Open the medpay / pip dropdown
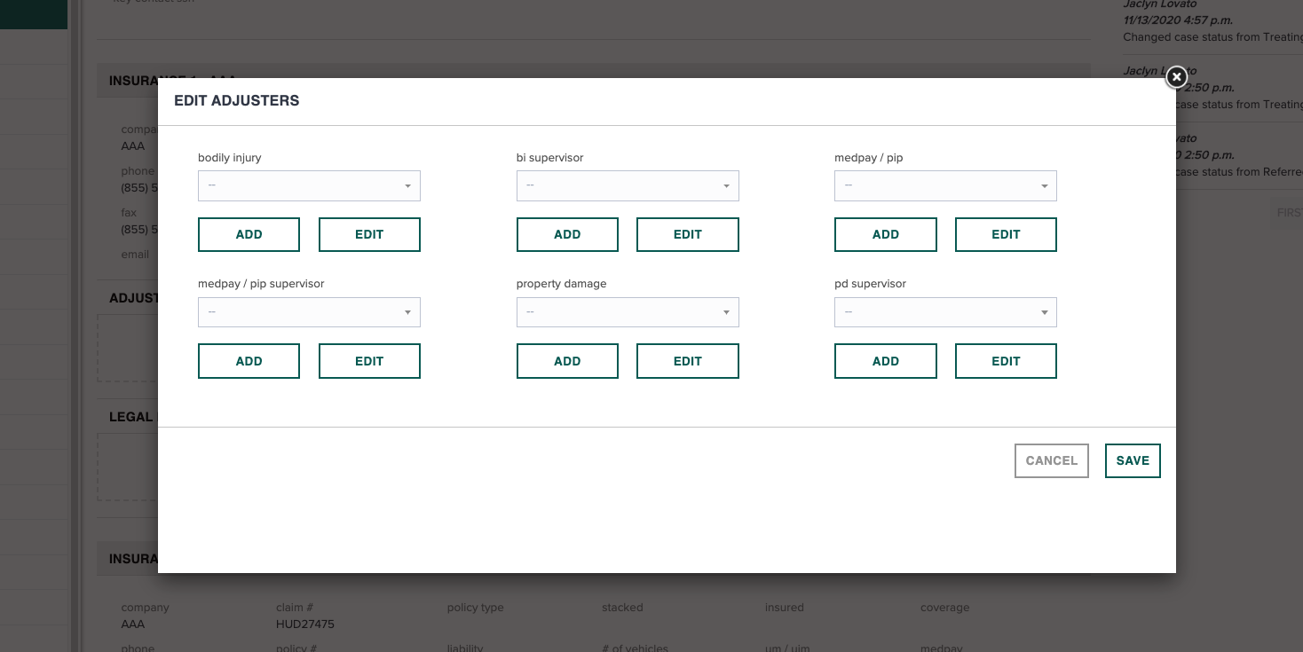Screen dimensions: 1303x652 coord(945,185)
